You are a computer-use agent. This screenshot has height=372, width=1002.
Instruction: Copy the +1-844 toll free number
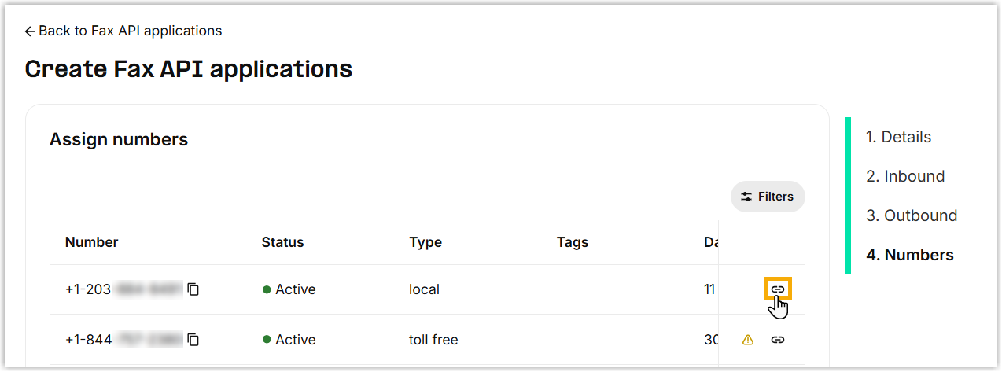(193, 340)
